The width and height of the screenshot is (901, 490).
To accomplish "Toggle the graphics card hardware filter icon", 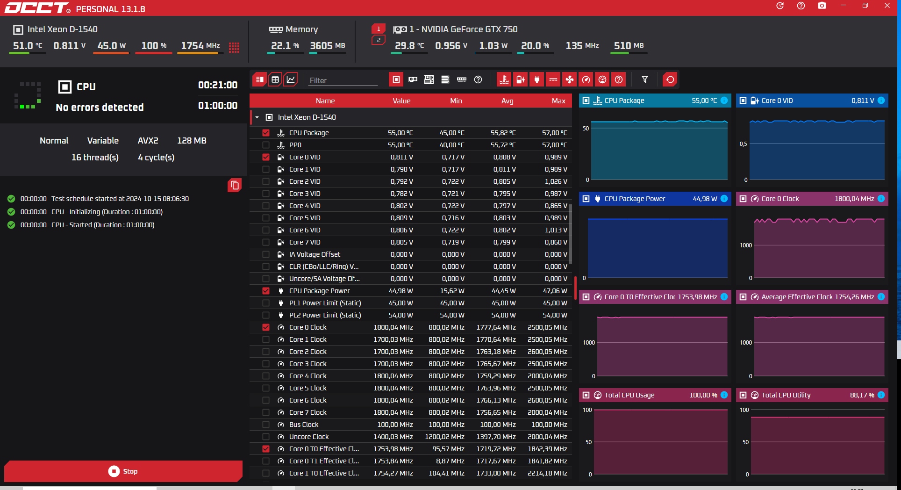I will 413,79.
